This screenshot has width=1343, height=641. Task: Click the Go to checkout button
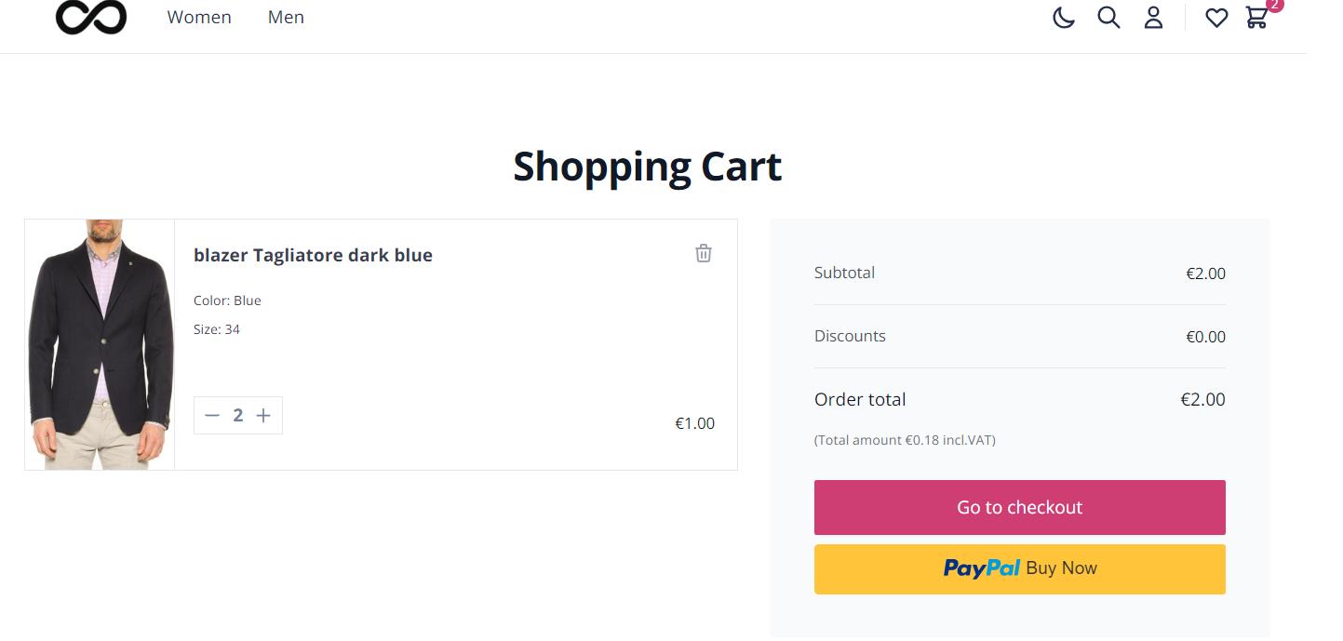(1020, 508)
